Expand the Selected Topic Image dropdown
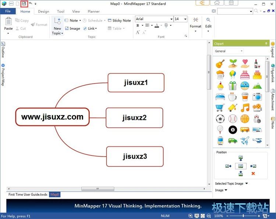The width and height of the screenshot is (276, 219). (x=247, y=183)
